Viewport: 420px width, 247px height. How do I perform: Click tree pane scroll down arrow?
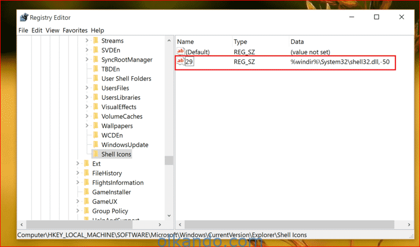[x=169, y=216]
